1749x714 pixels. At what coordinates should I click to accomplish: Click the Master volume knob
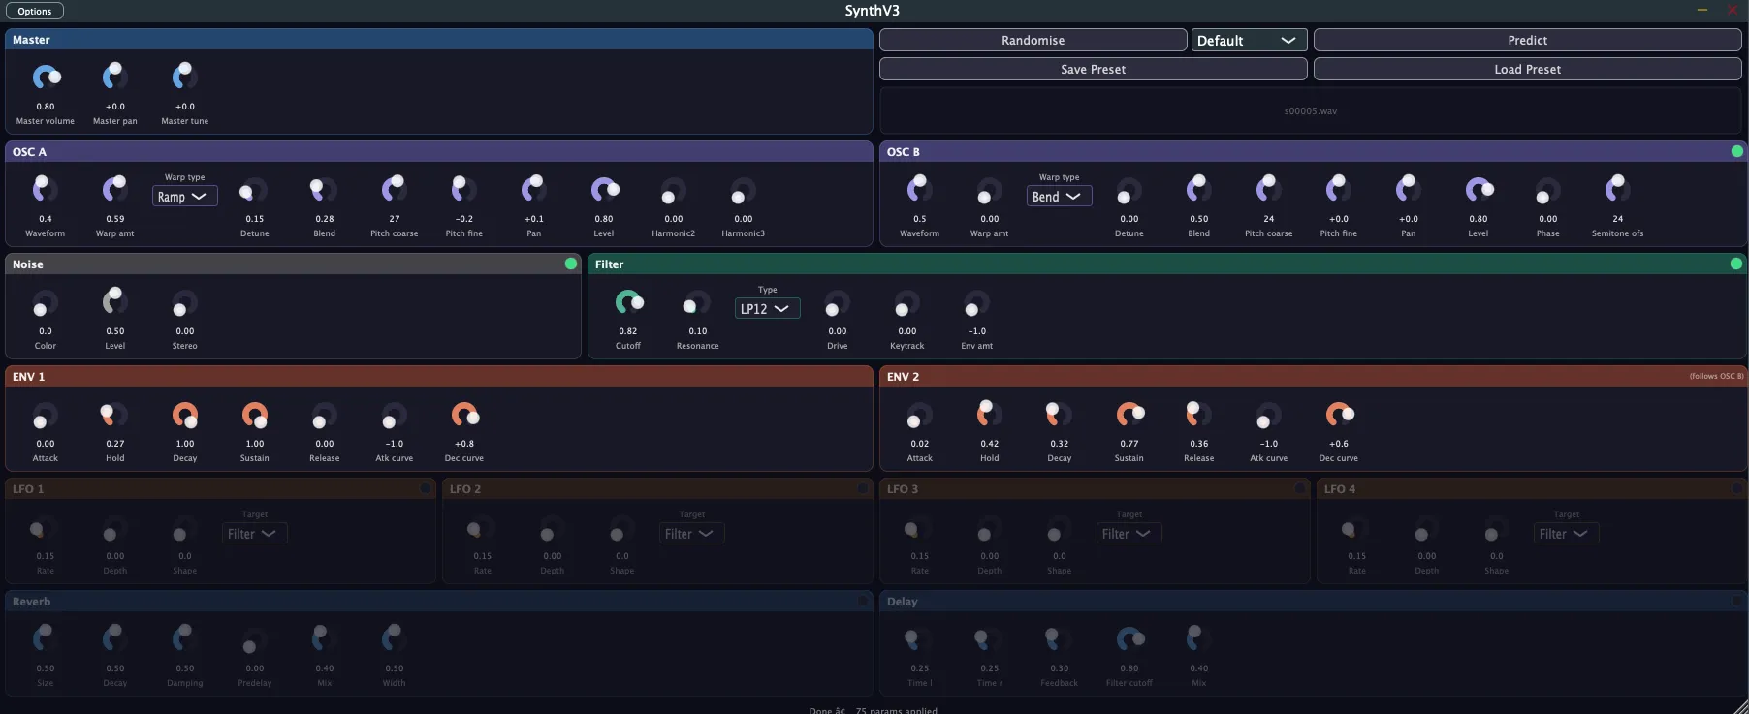[x=46, y=78]
